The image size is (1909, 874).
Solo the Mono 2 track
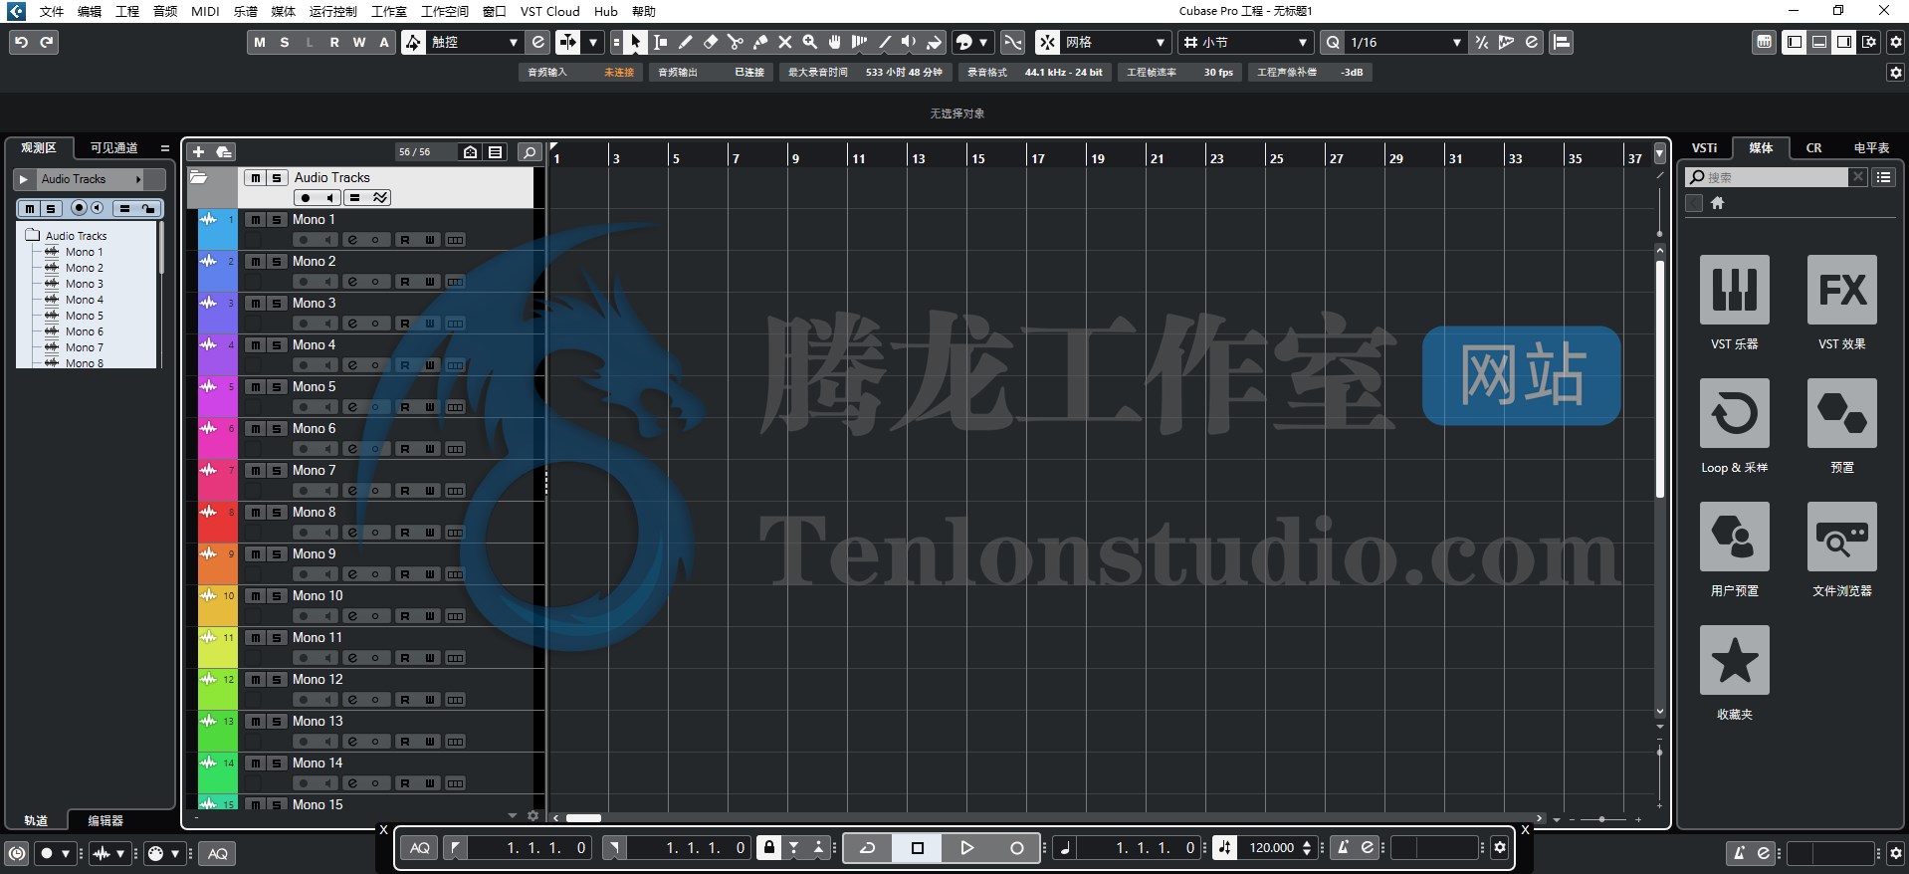(276, 262)
